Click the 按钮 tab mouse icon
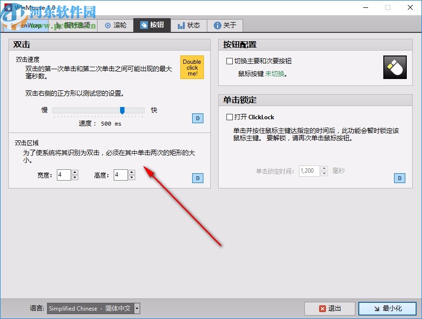 tap(144, 25)
